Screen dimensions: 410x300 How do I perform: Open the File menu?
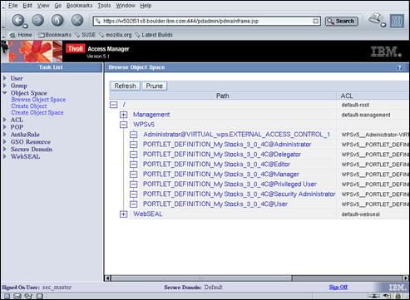pos(12,6)
